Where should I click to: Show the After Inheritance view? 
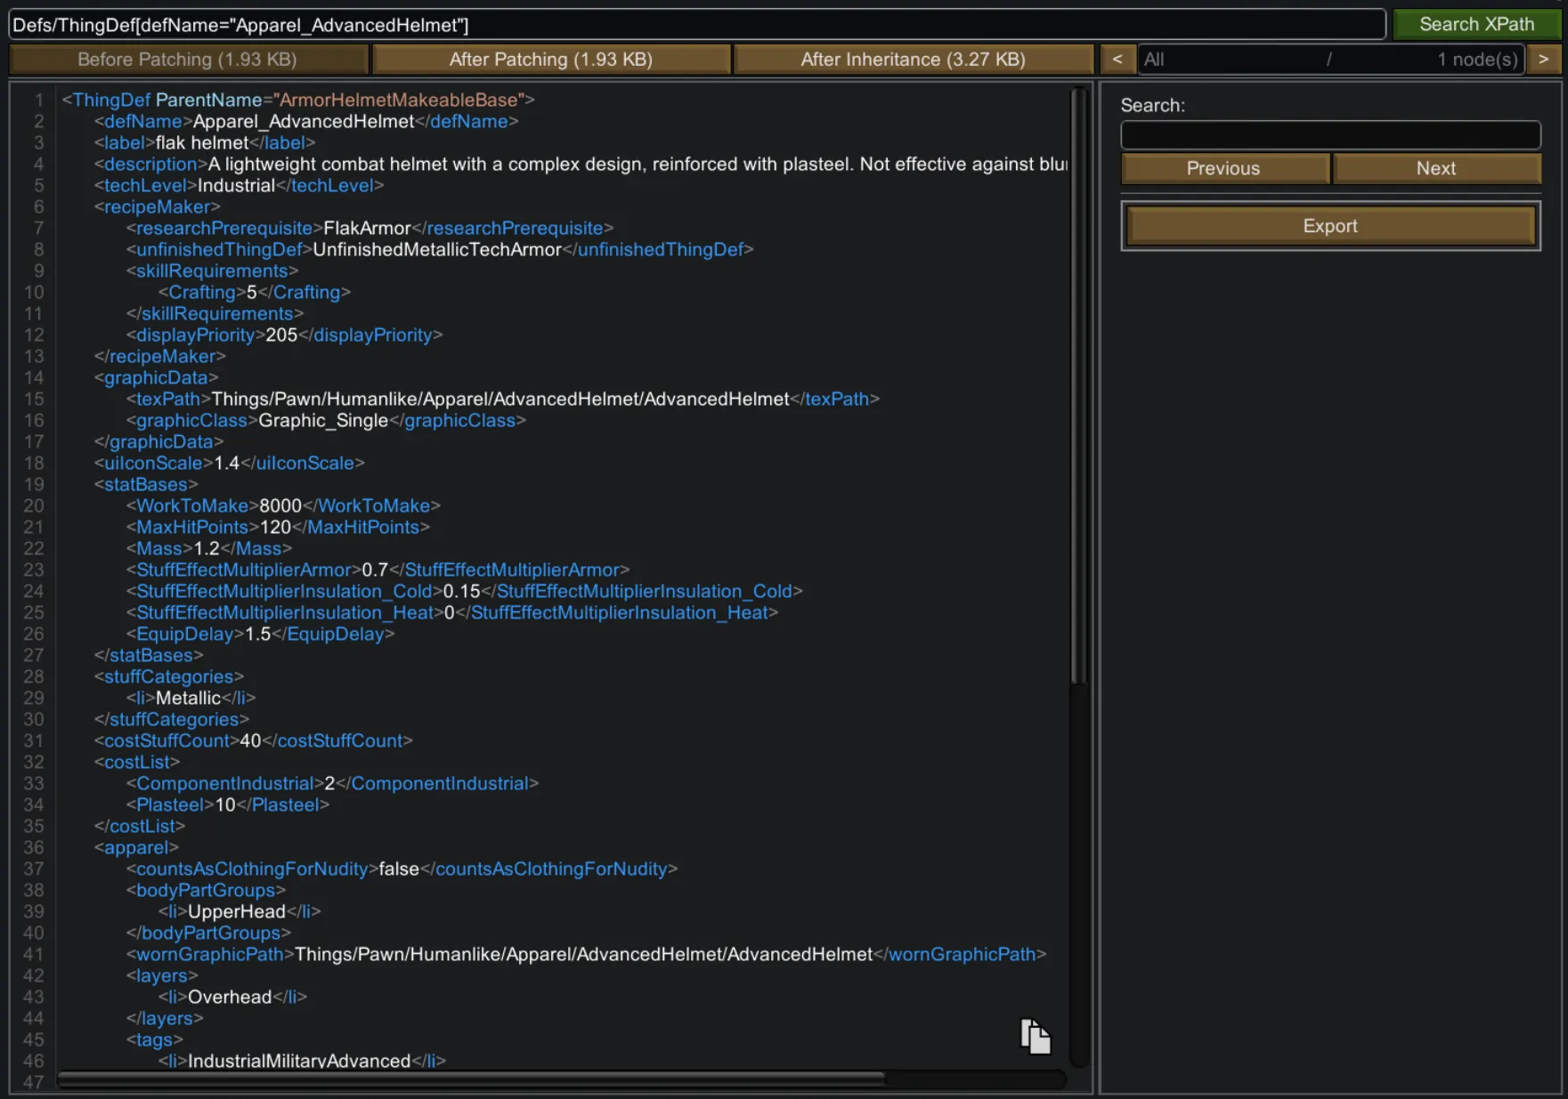point(913,60)
